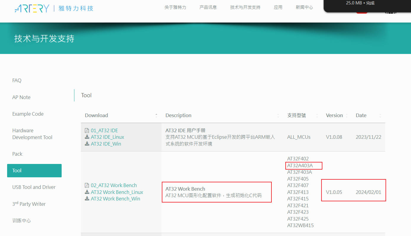Select Example Code in the sidebar
The height and width of the screenshot is (236, 411).
click(28, 114)
